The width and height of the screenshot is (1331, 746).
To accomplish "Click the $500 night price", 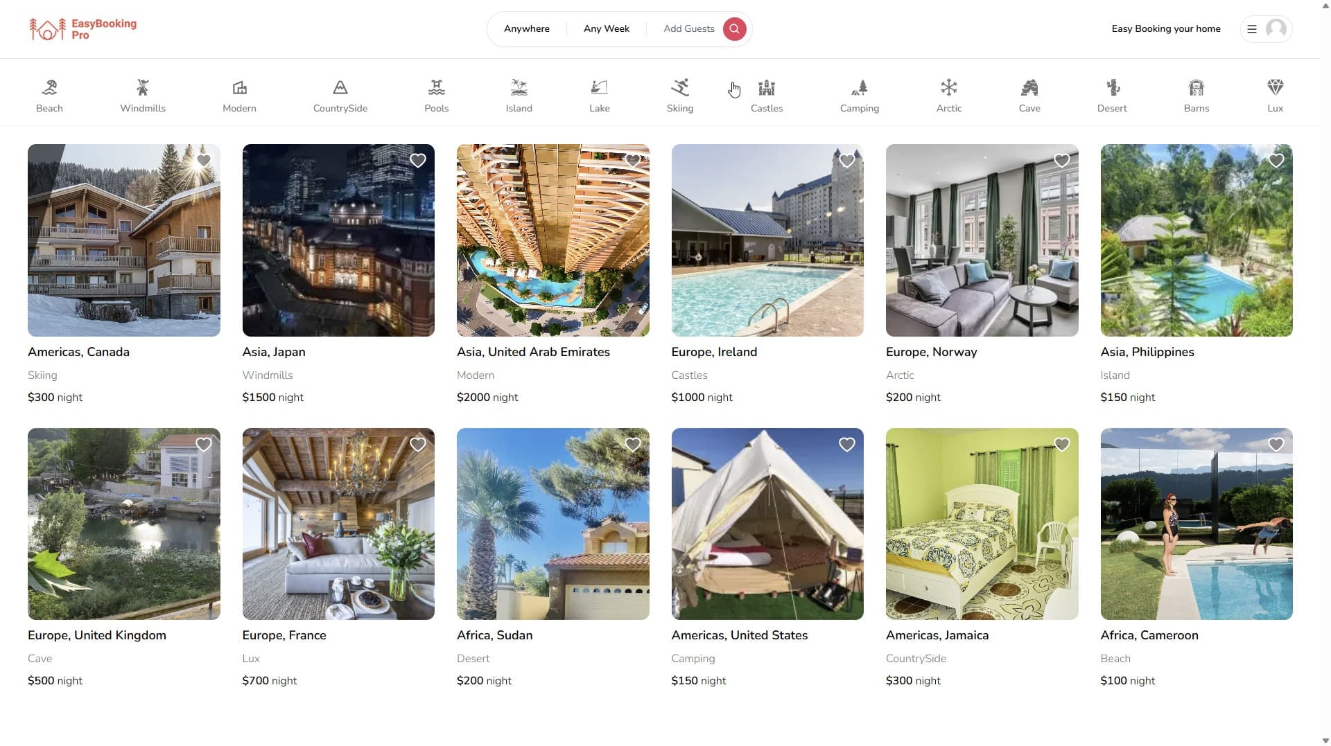I will (55, 681).
